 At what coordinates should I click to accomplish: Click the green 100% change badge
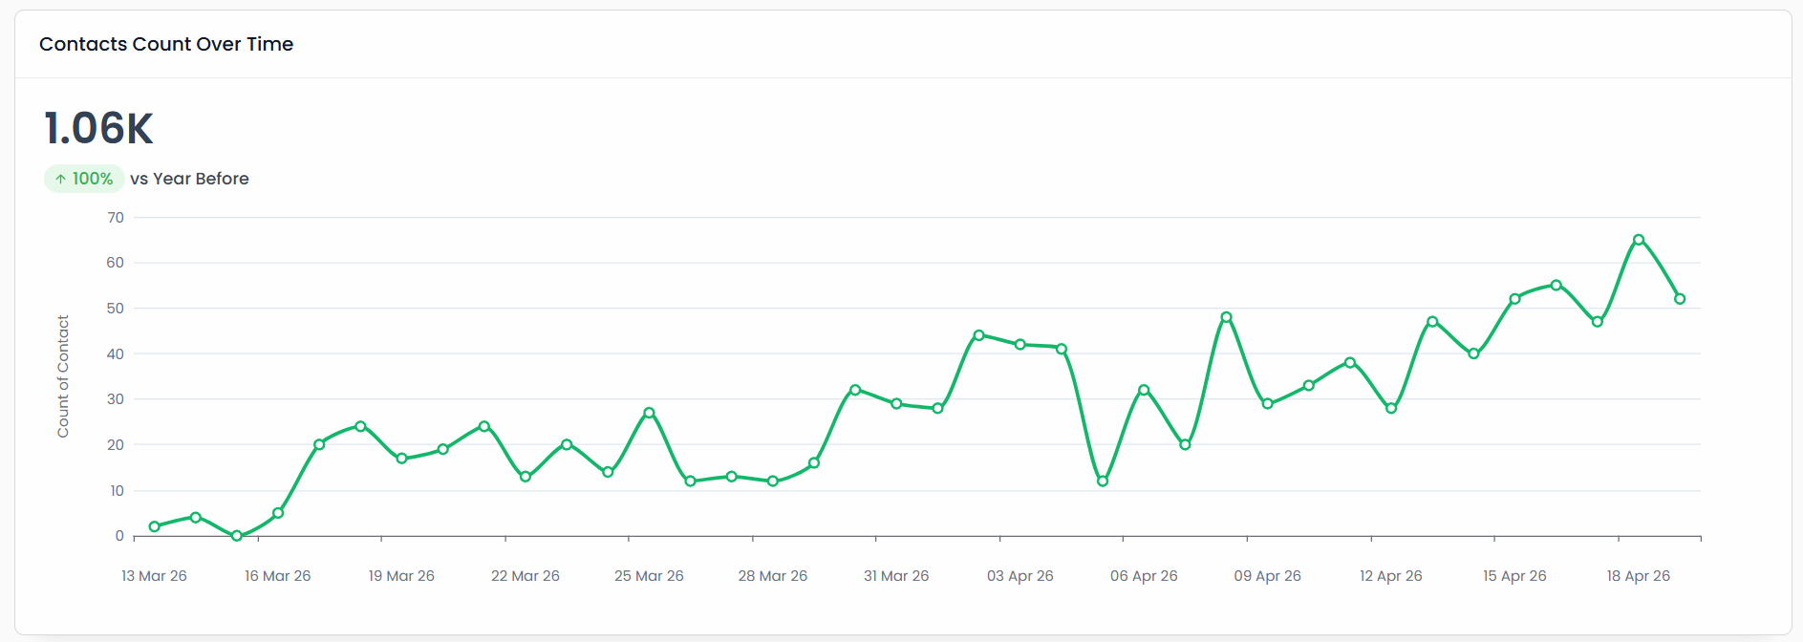click(x=84, y=179)
